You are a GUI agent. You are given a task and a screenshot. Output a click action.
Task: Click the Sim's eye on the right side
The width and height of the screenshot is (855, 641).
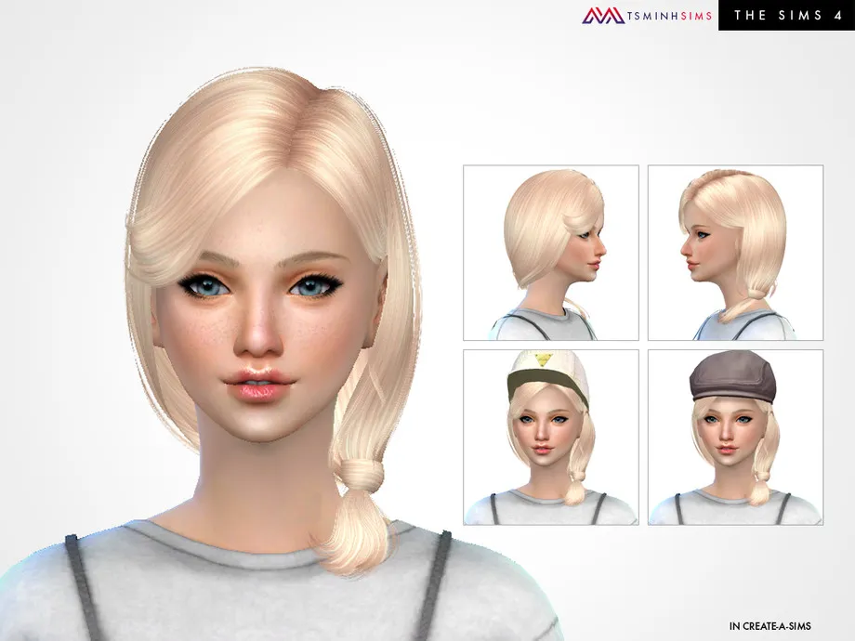click(309, 287)
